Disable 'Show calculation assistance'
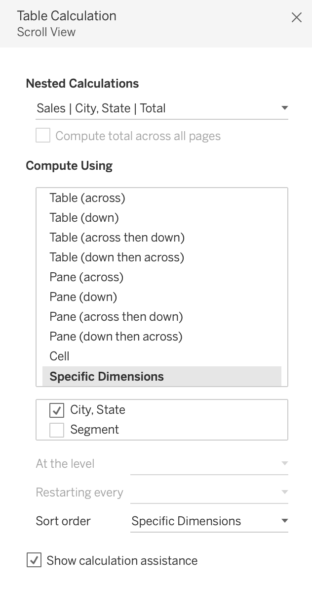This screenshot has height=595, width=312. tap(33, 560)
